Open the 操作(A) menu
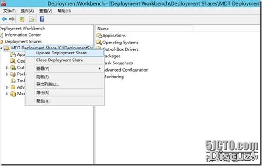Screen dimensions: 262x166 (x=27, y=11)
